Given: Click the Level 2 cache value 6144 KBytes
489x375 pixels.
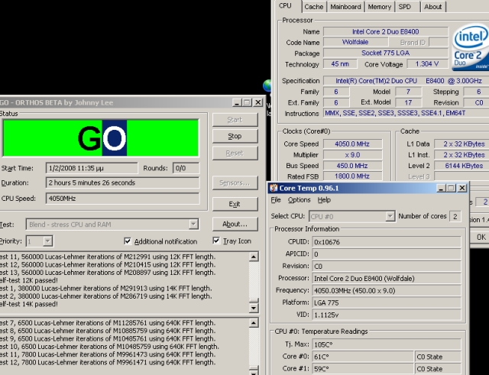Looking at the screenshot, I should pyautogui.click(x=462, y=166).
